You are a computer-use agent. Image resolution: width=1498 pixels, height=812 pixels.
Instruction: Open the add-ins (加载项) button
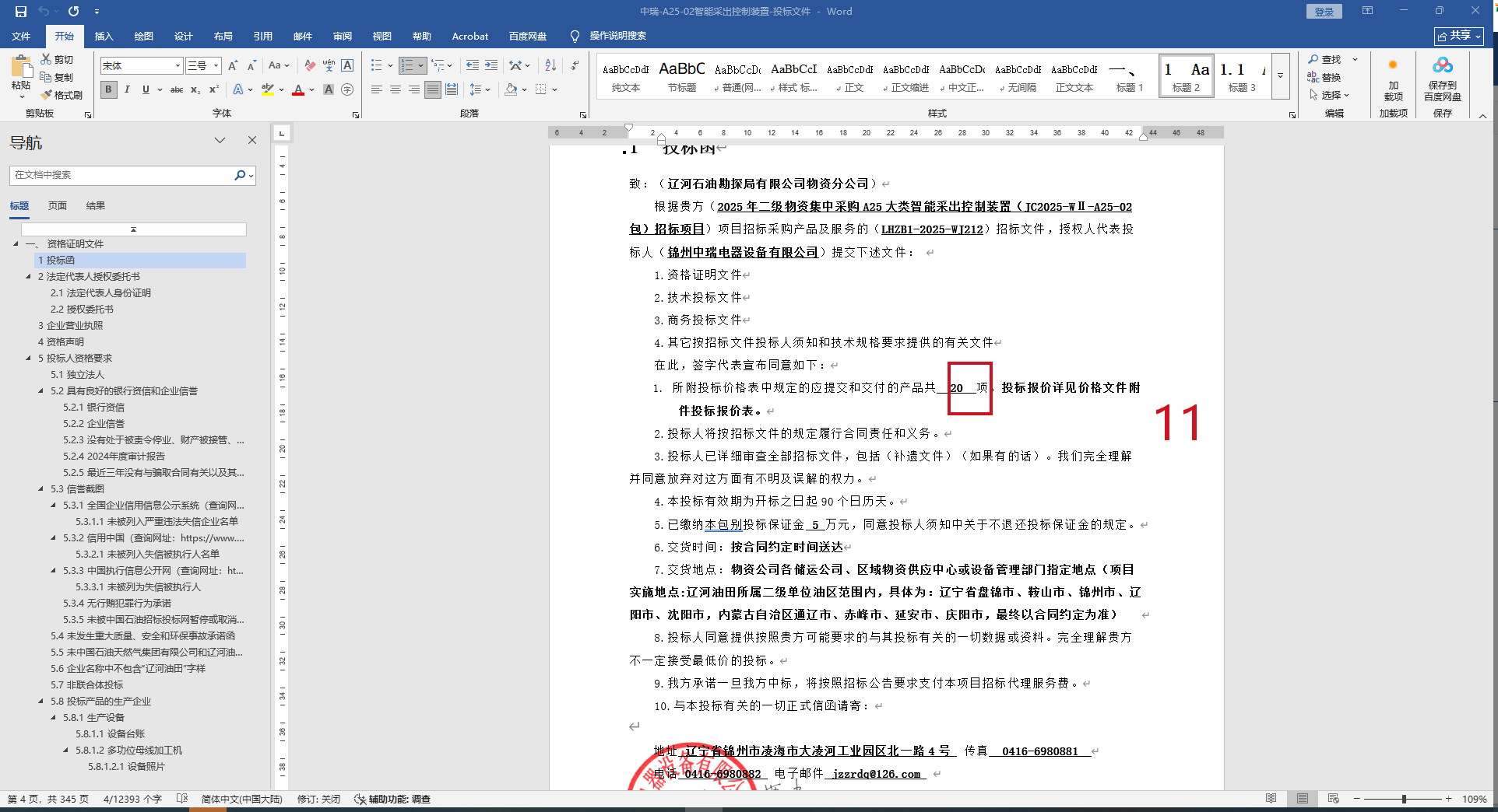click(1393, 80)
